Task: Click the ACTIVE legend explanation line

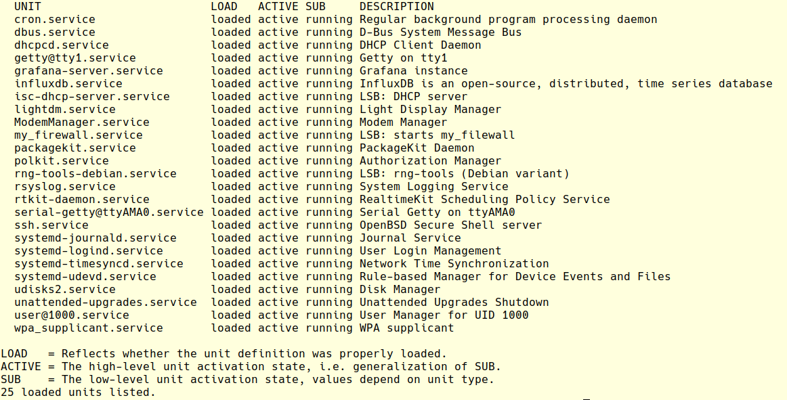Action: click(x=251, y=367)
